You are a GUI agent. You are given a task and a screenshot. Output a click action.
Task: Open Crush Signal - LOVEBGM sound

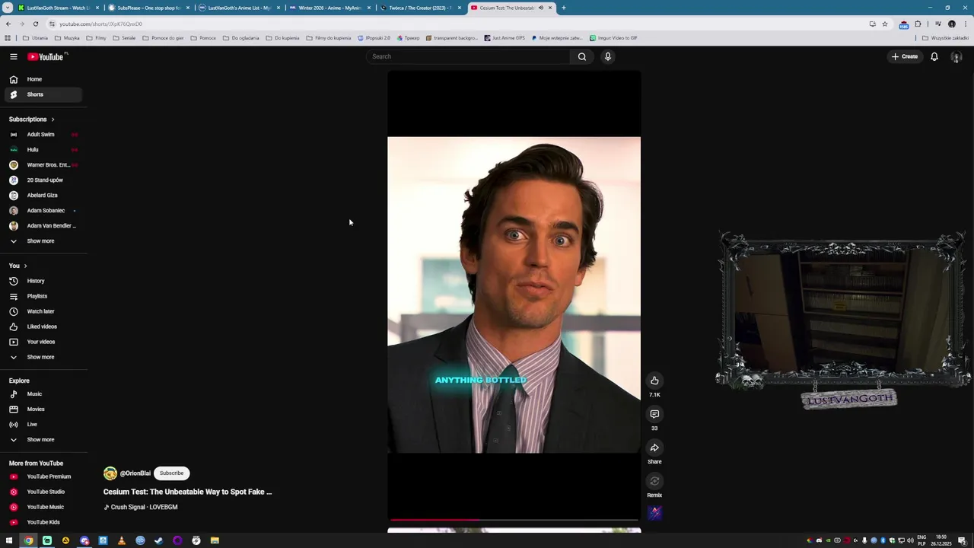click(x=141, y=507)
